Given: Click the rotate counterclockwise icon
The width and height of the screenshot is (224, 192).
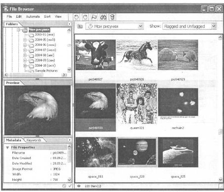Looking at the screenshot, I should point(76,17).
